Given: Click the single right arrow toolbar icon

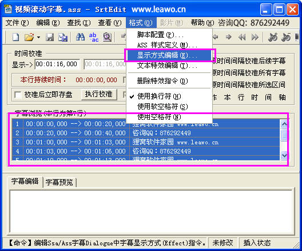Looking at the screenshot, I should pyautogui.click(x=229, y=37).
